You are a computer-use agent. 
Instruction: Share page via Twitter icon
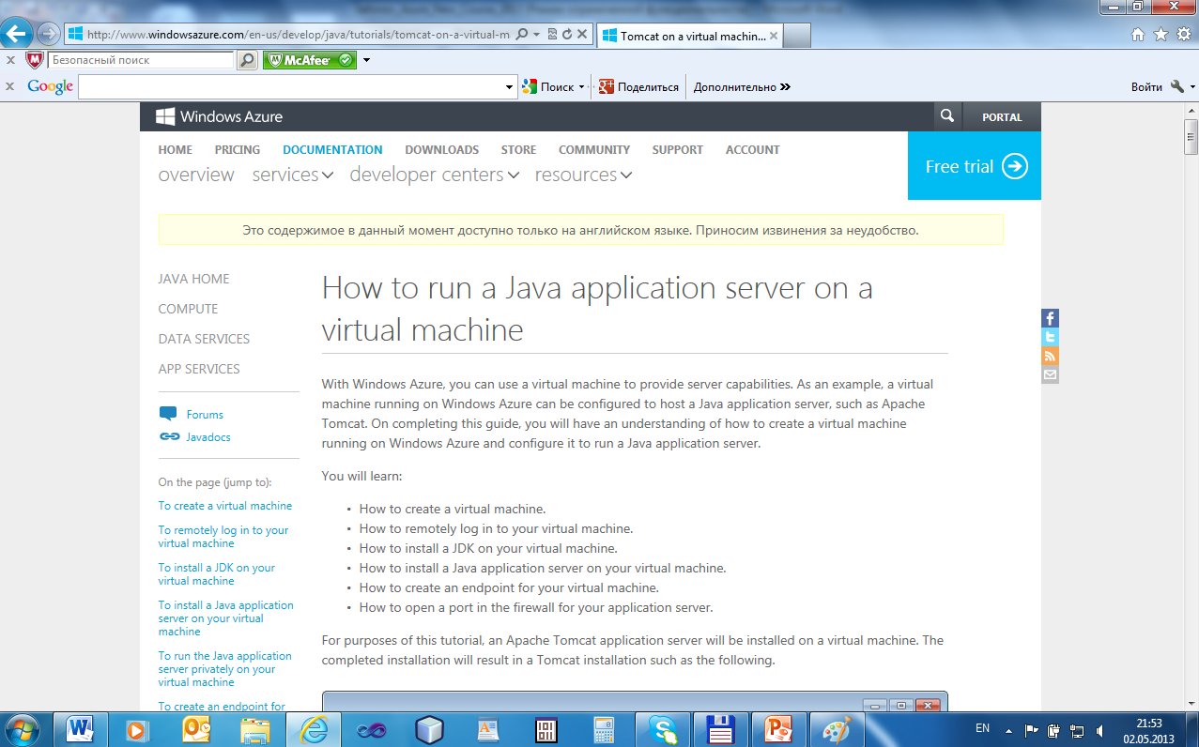1050,337
